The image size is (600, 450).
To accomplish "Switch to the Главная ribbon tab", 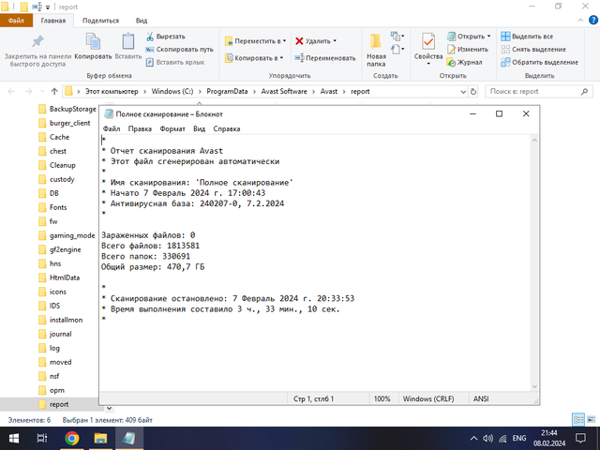I will pyautogui.click(x=53, y=21).
